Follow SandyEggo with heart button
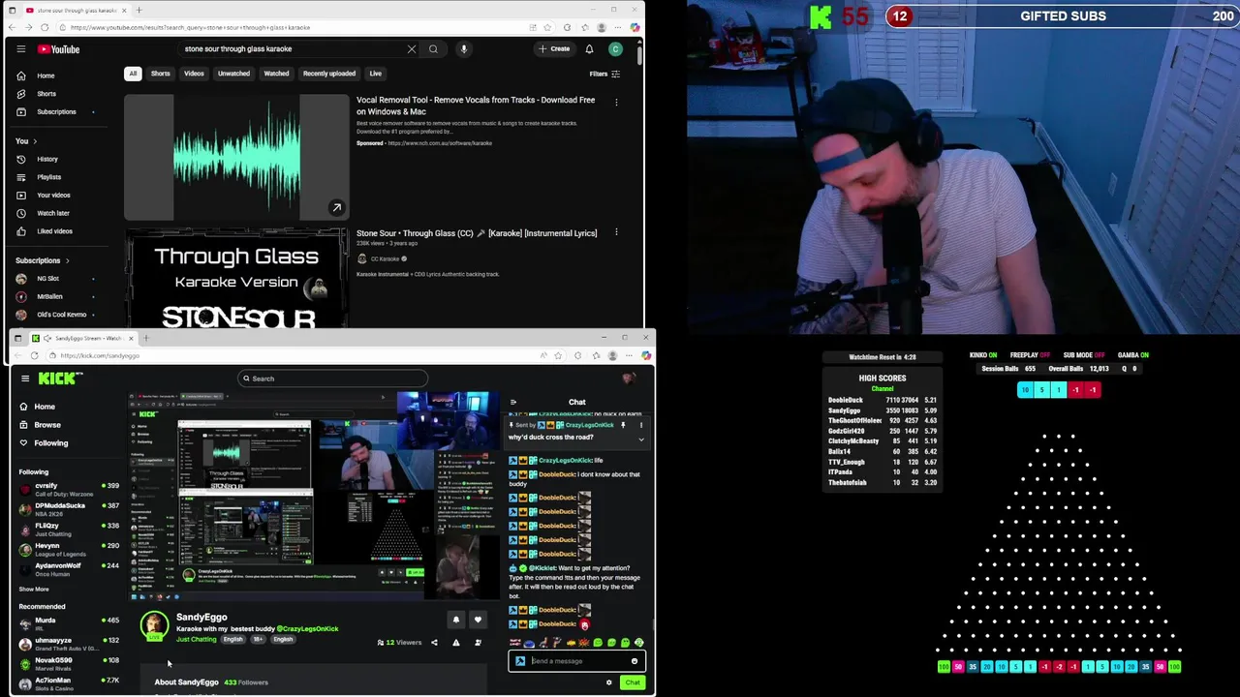Image resolution: width=1240 pixels, height=697 pixels. pyautogui.click(x=478, y=620)
